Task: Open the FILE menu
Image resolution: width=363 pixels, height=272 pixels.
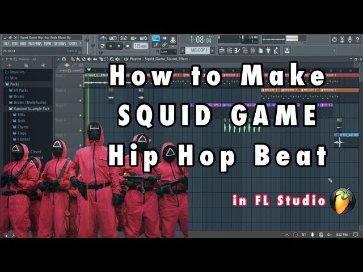Action: click(x=6, y=44)
